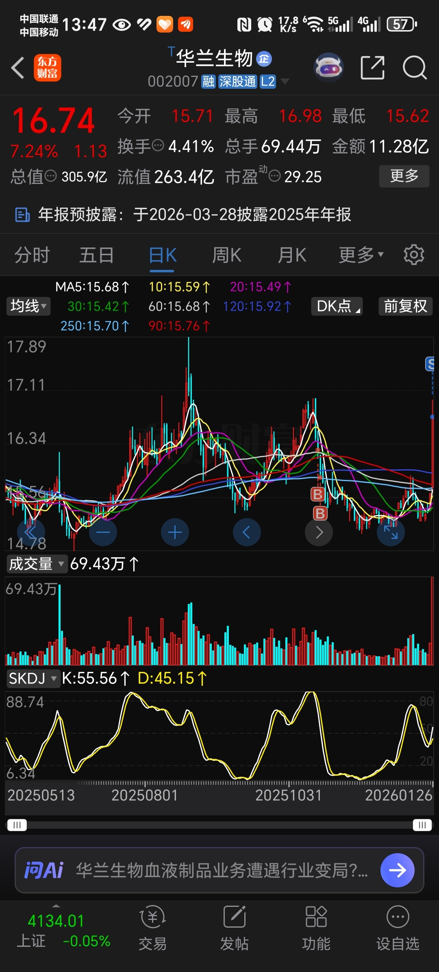The height and width of the screenshot is (972, 439).
Task: Tap the lower B buy marker
Action: [320, 513]
